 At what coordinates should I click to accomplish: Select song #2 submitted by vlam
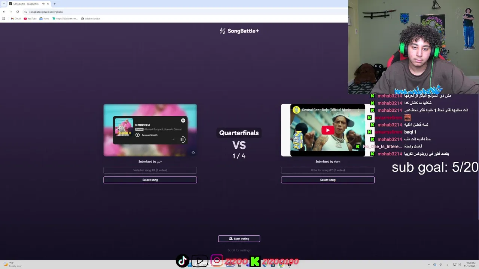tap(327, 180)
